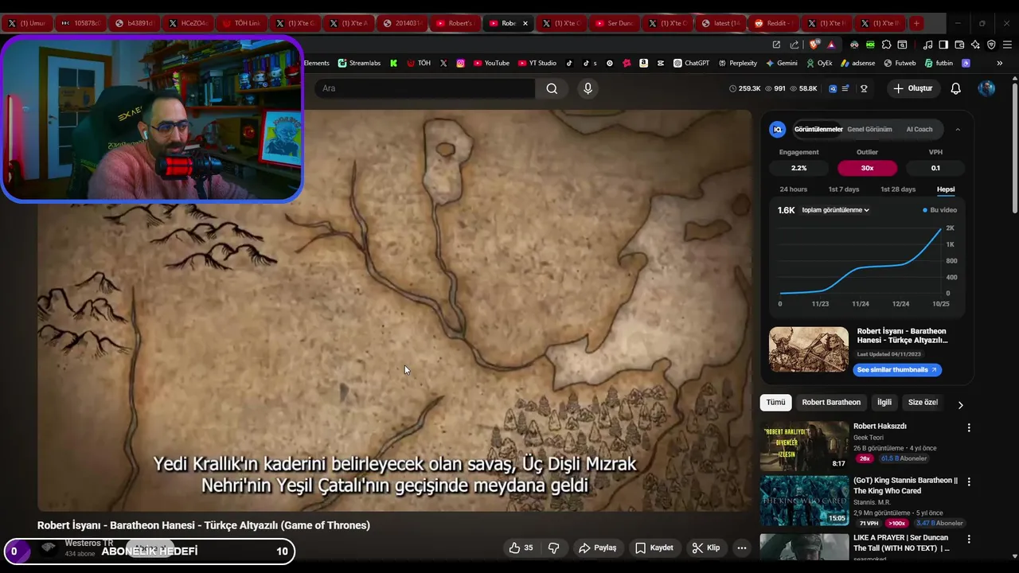Select the 1st 28 days range
The image size is (1019, 573).
pyautogui.click(x=898, y=189)
